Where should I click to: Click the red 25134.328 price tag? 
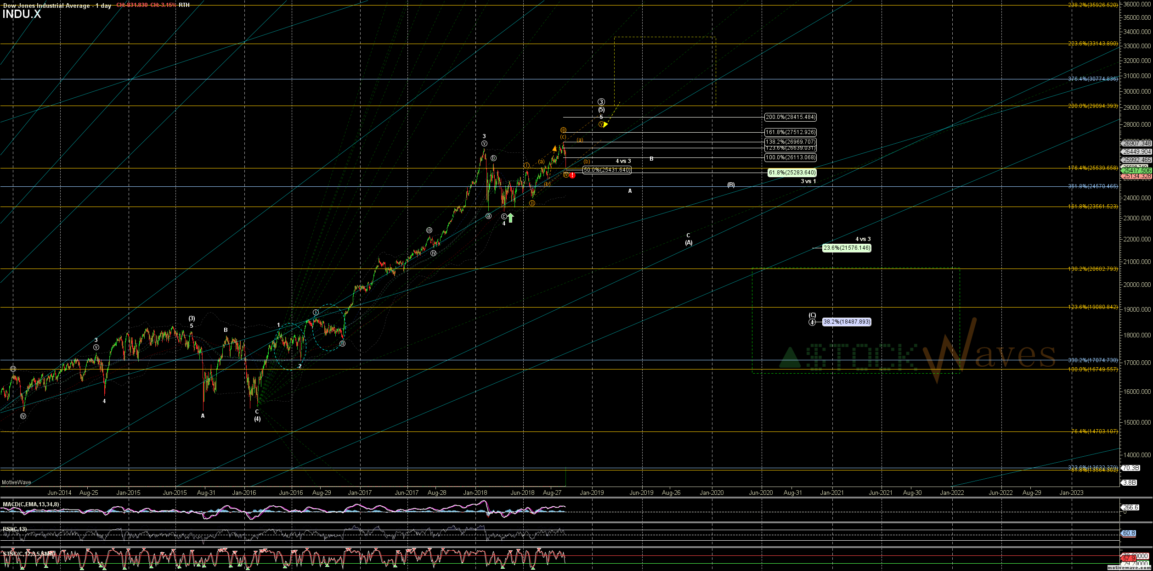1137,176
